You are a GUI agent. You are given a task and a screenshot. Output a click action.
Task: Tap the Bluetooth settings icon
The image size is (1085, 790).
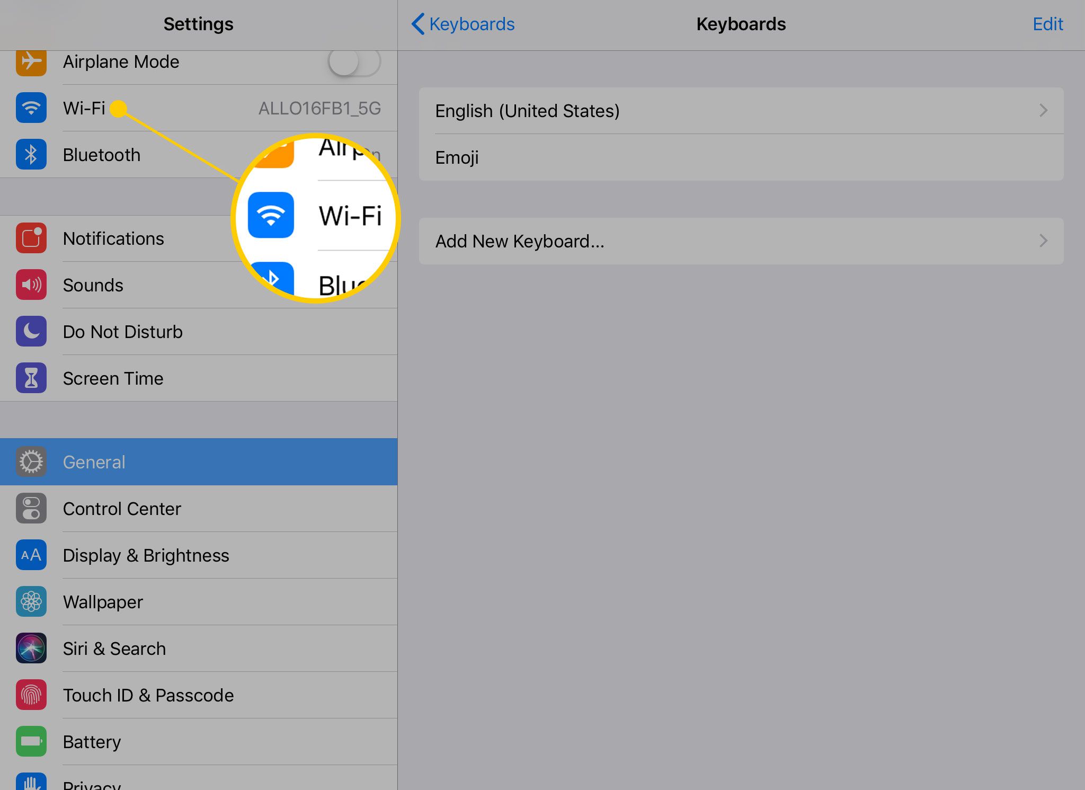(30, 155)
